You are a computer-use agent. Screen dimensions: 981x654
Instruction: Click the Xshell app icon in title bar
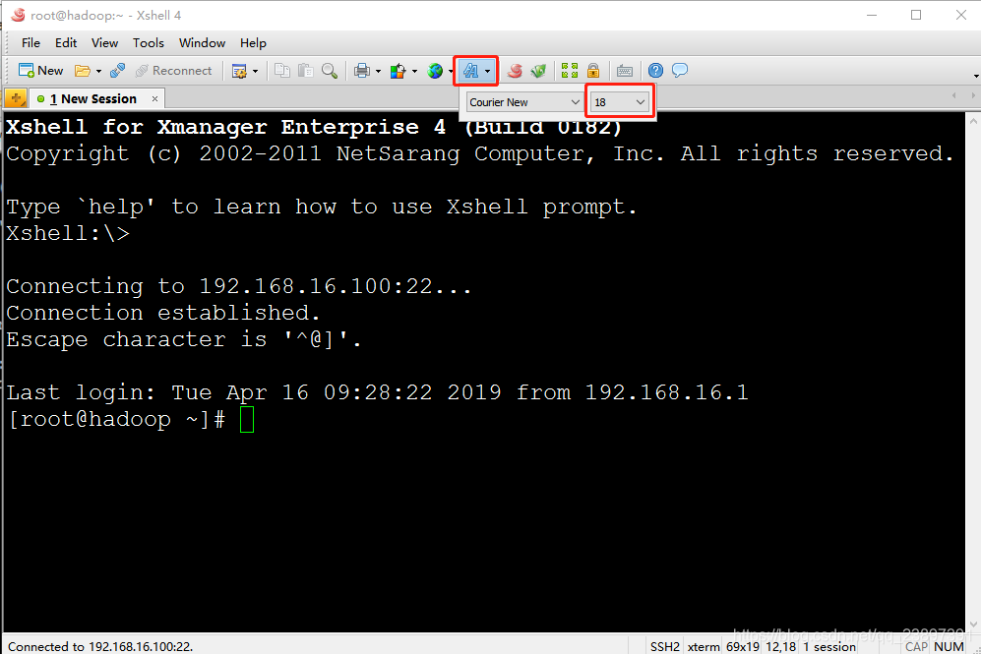click(18, 15)
